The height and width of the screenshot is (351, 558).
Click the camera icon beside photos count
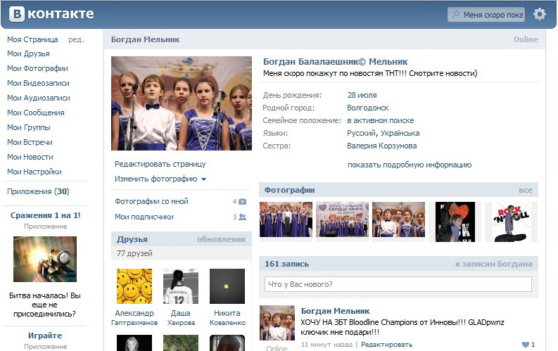[242, 202]
